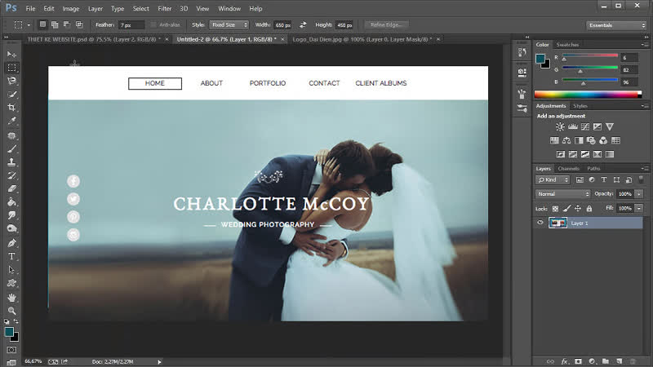The height and width of the screenshot is (367, 653).
Task: Select the Horizontal Type tool
Action: point(11,256)
